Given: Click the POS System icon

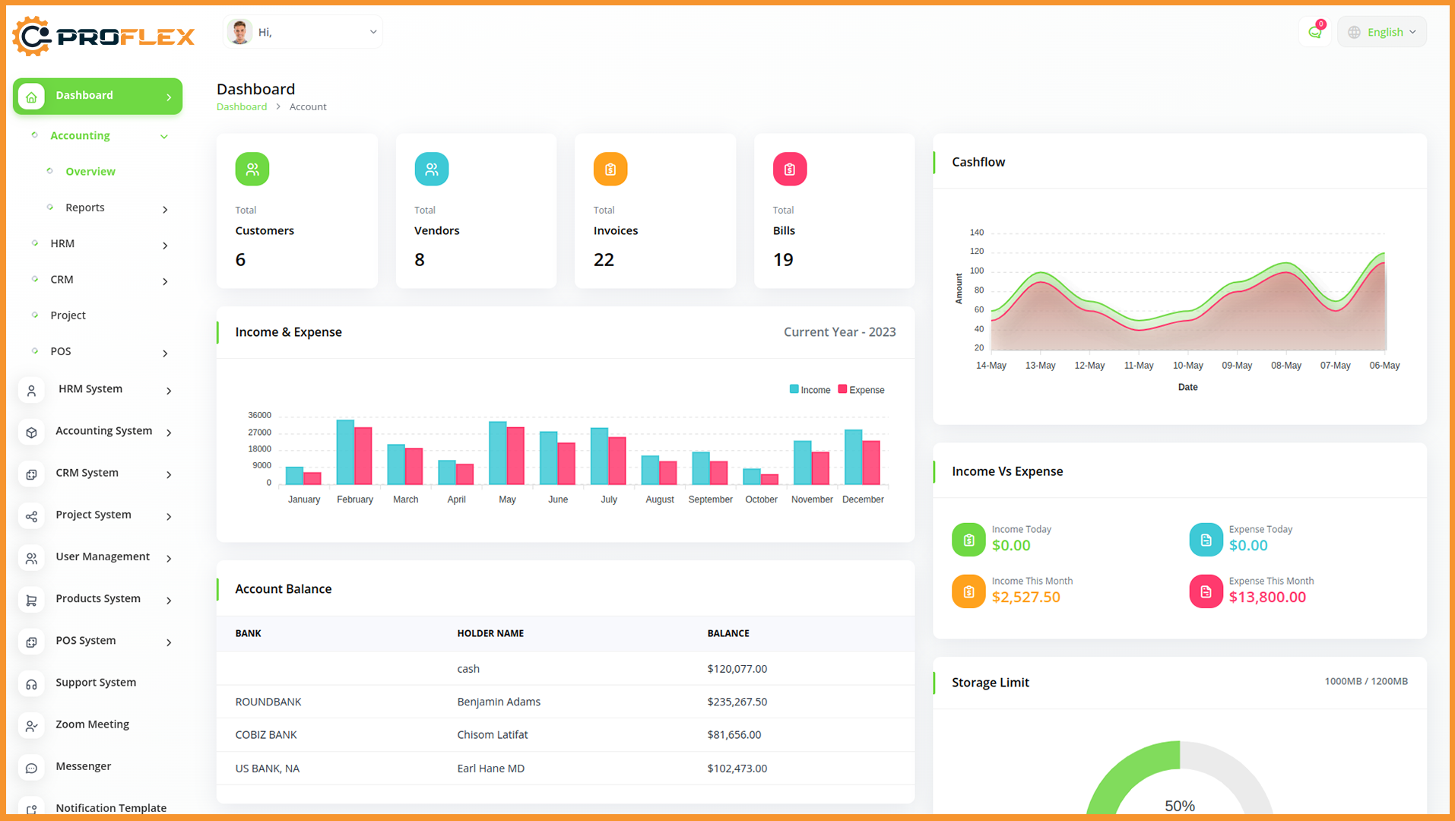Looking at the screenshot, I should click(x=31, y=642).
